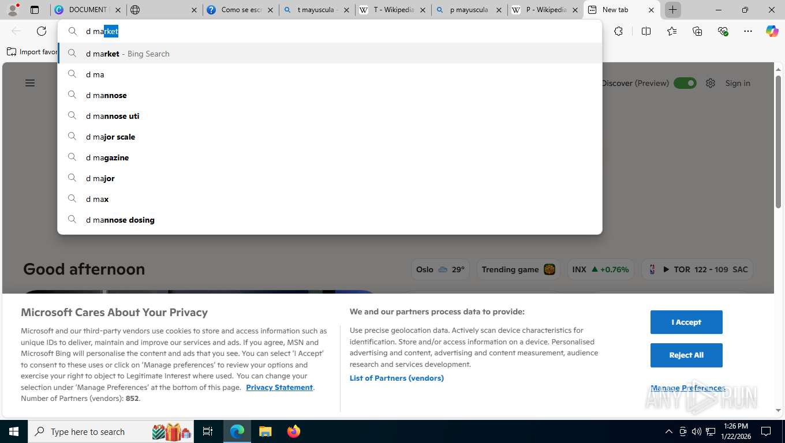The width and height of the screenshot is (785, 443).
Task: Click the page refresh button
Action: (x=42, y=31)
